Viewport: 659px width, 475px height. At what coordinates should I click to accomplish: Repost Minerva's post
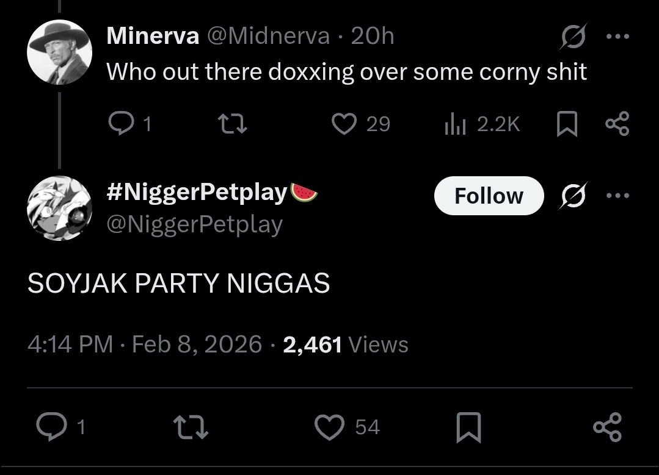click(233, 124)
